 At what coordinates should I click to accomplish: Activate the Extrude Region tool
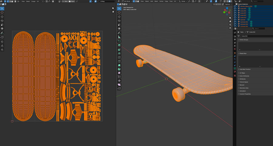coord(119,46)
